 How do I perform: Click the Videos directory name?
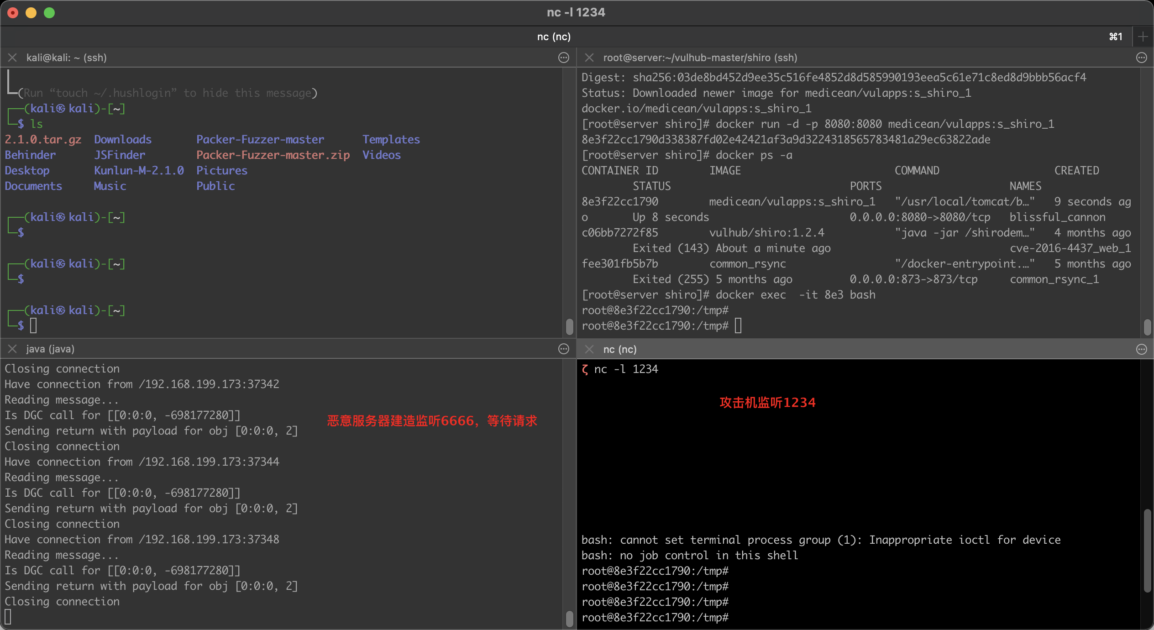point(382,155)
